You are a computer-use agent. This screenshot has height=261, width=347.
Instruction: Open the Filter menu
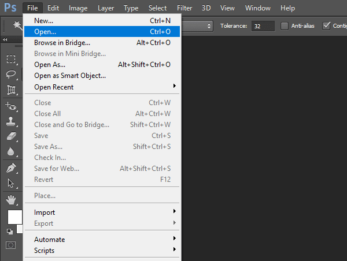(x=184, y=8)
